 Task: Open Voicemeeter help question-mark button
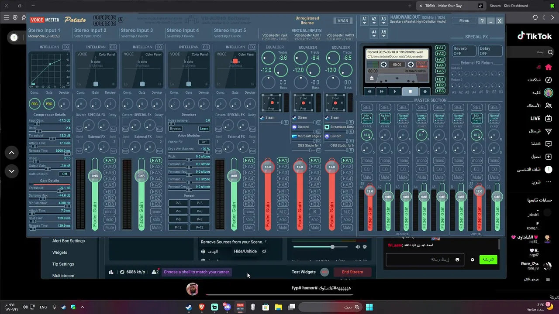tap(482, 20)
